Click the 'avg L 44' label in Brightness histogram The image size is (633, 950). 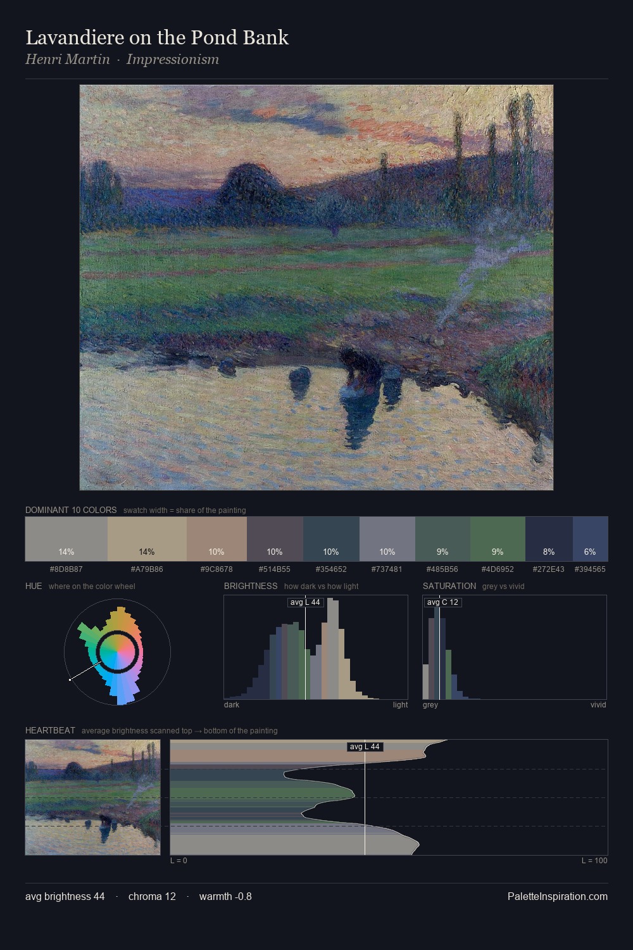pyautogui.click(x=305, y=602)
